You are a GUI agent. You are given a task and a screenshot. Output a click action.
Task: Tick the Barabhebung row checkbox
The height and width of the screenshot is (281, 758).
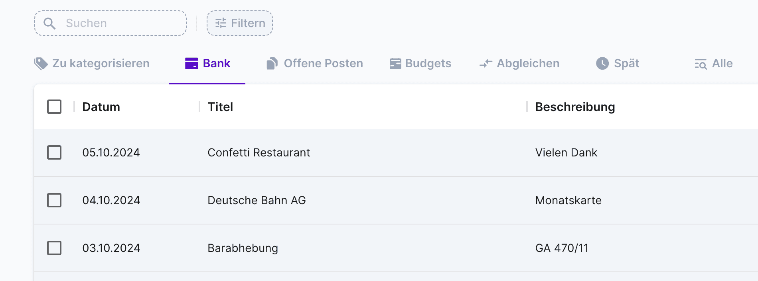pyautogui.click(x=54, y=248)
